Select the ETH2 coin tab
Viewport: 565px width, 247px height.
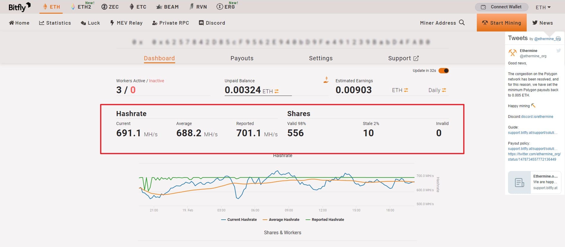tap(82, 7)
